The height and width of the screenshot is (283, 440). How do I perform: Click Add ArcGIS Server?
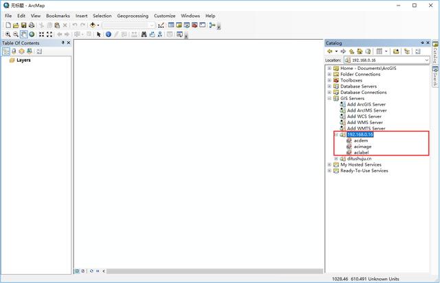[x=366, y=104]
